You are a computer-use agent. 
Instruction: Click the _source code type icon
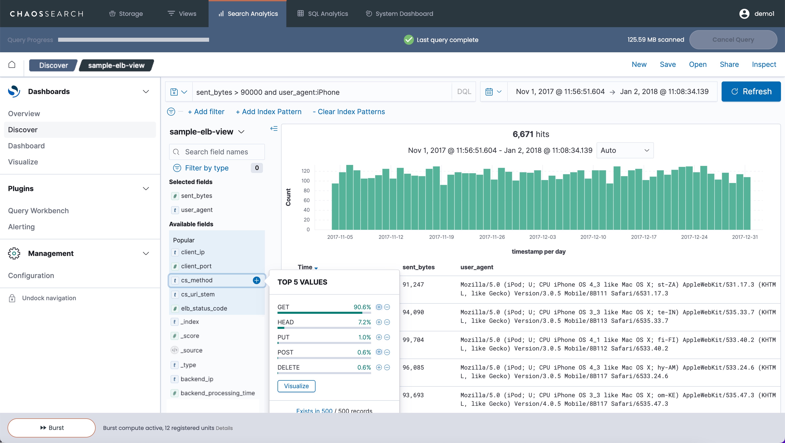coord(174,350)
